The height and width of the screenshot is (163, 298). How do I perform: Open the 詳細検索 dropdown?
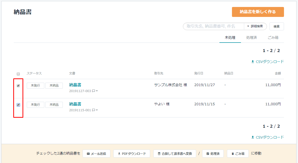click(255, 26)
